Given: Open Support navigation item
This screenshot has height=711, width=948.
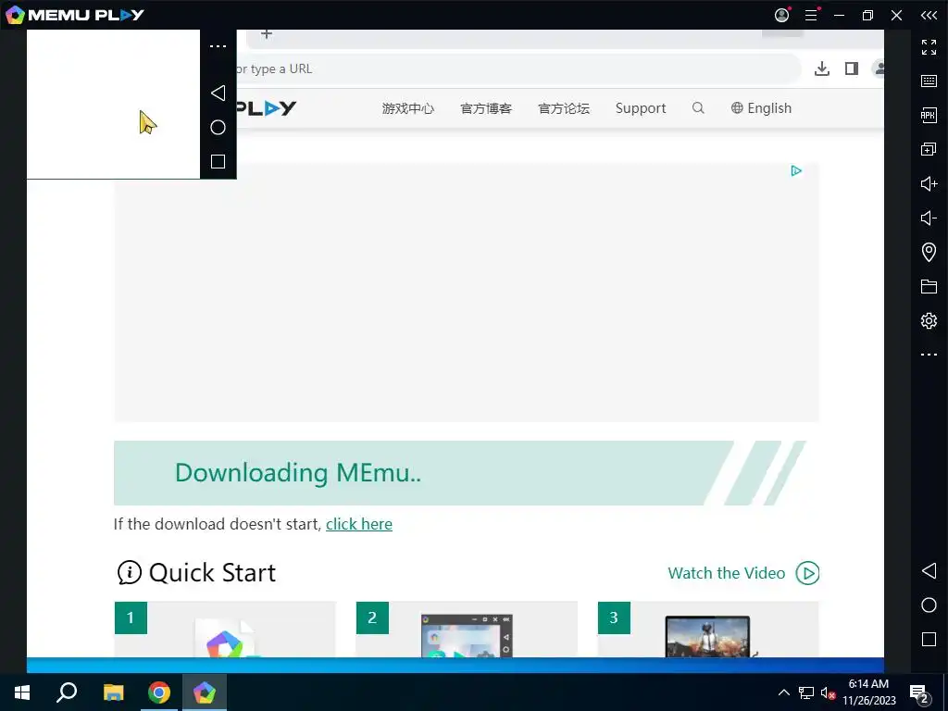Looking at the screenshot, I should click(x=641, y=108).
